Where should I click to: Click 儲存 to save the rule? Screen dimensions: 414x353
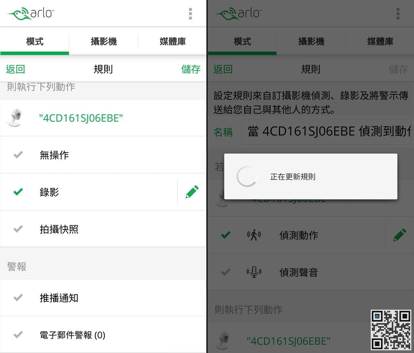tap(191, 69)
